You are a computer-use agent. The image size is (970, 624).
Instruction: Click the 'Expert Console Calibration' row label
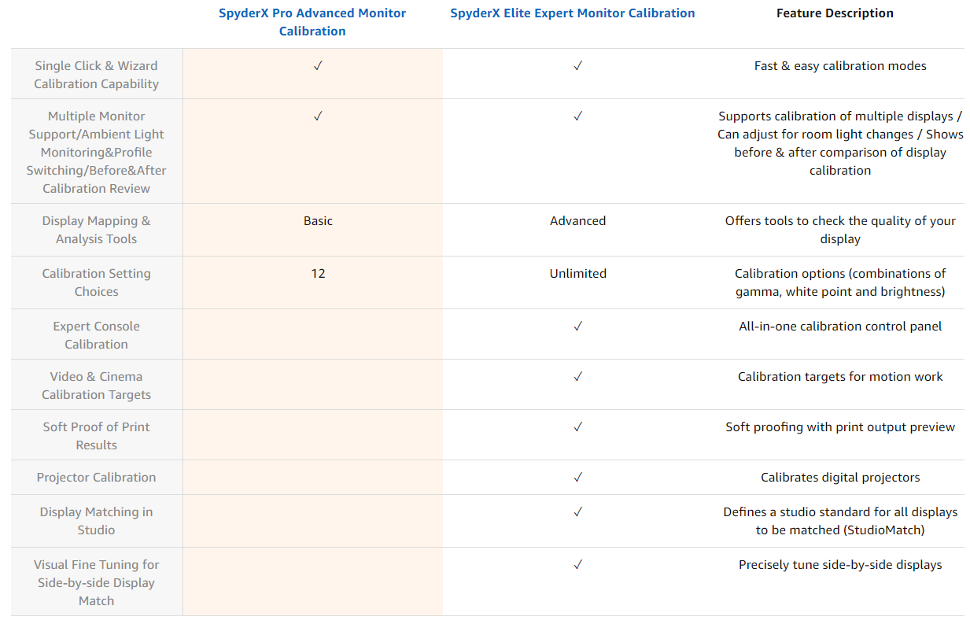[x=96, y=335]
